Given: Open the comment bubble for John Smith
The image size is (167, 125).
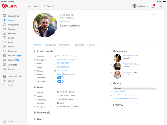Looking at the screenshot, I should (151, 15).
